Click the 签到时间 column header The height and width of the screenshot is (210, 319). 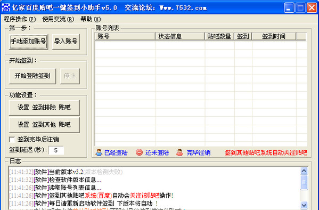274,36
